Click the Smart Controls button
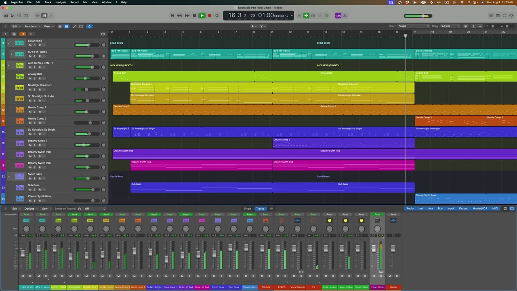 click(x=37, y=16)
